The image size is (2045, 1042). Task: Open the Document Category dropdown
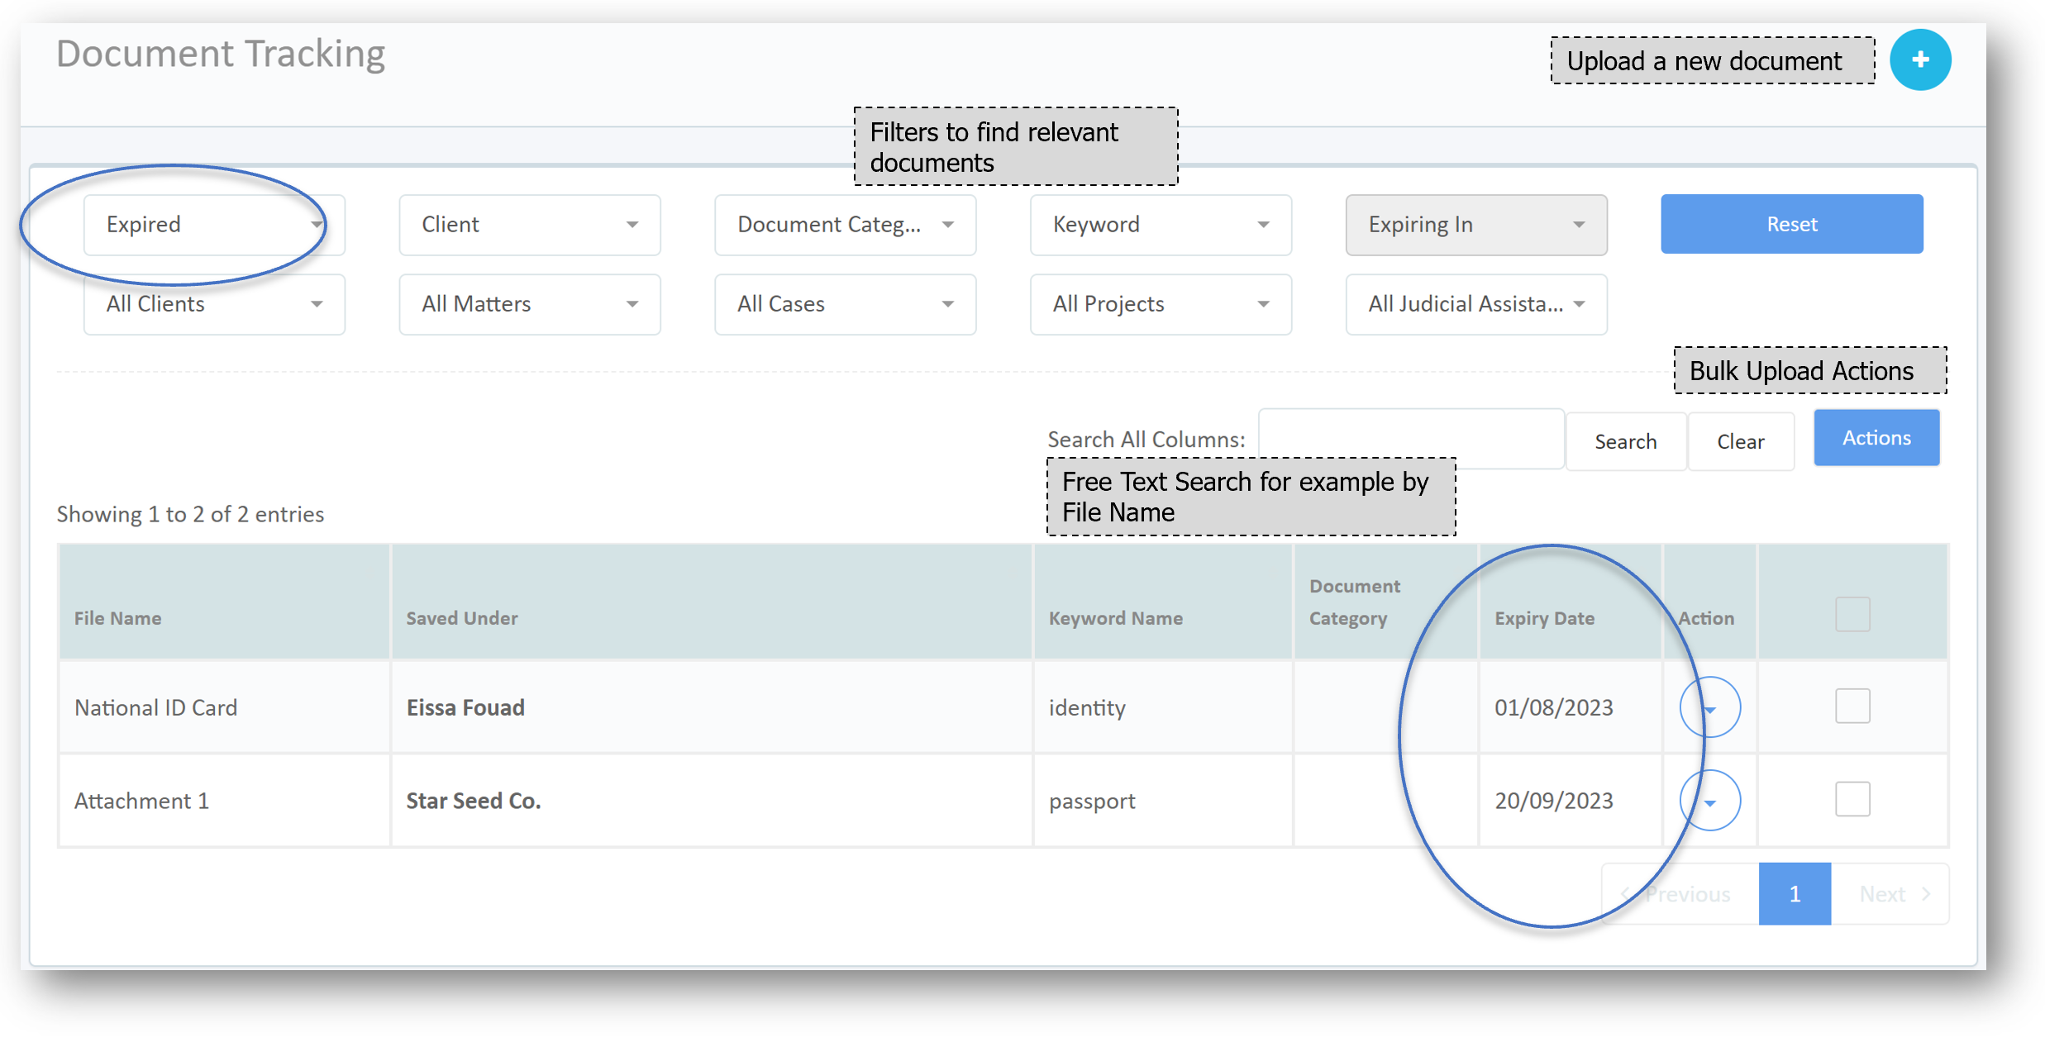pos(845,225)
